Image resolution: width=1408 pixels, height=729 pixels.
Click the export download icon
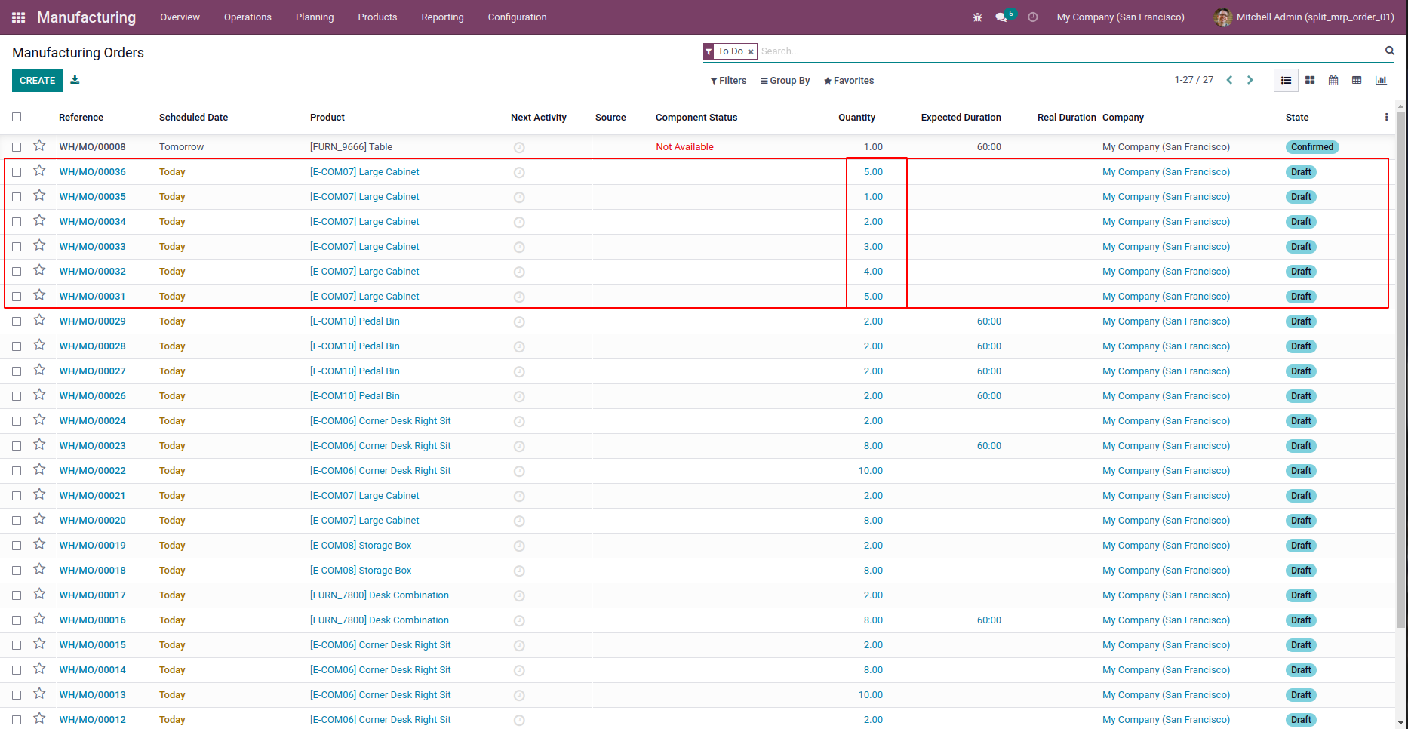click(x=75, y=80)
